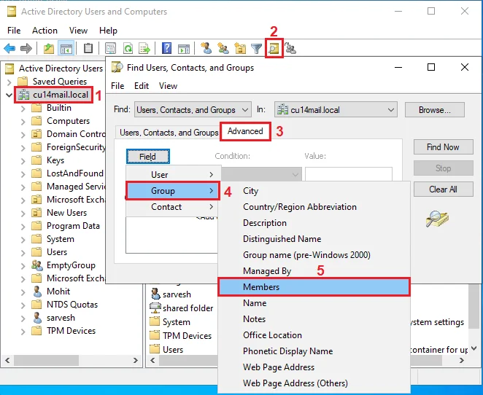The image size is (483, 395).
Task: Click the Value input field
Action: pyautogui.click(x=349, y=174)
